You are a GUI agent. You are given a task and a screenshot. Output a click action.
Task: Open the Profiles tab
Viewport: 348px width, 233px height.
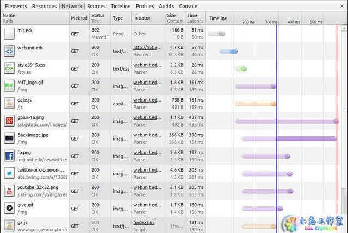145,6
